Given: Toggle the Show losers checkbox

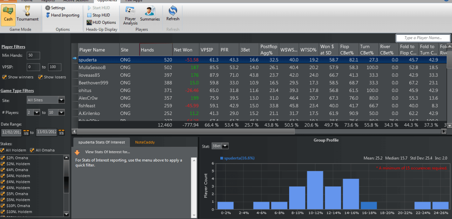Looking at the screenshot, I should [x=40, y=77].
